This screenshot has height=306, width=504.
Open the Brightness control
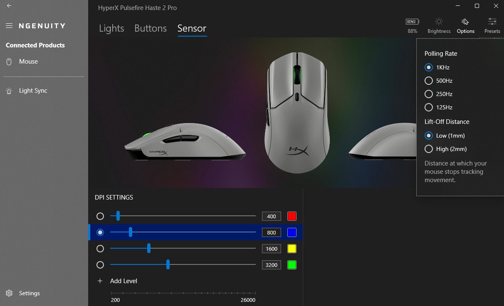[439, 22]
